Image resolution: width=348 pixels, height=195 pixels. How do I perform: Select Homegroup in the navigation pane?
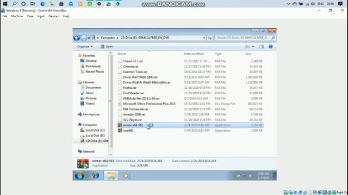pos(91,114)
